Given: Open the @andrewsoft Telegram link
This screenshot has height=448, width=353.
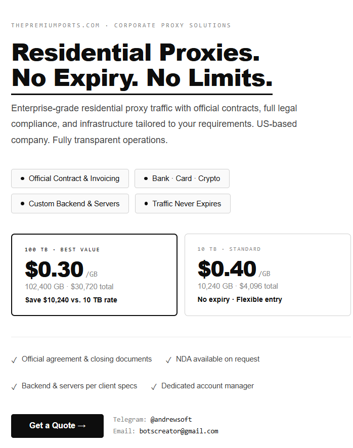Looking at the screenshot, I should coord(171,420).
